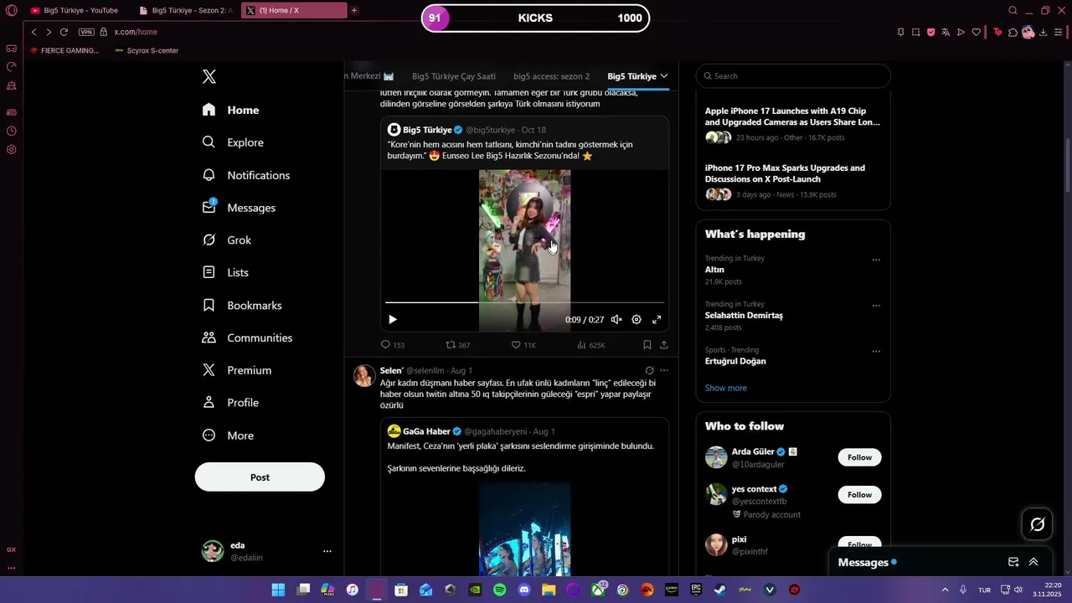Open Opera sidebar settings gear
The height and width of the screenshot is (603, 1072).
tap(12, 150)
